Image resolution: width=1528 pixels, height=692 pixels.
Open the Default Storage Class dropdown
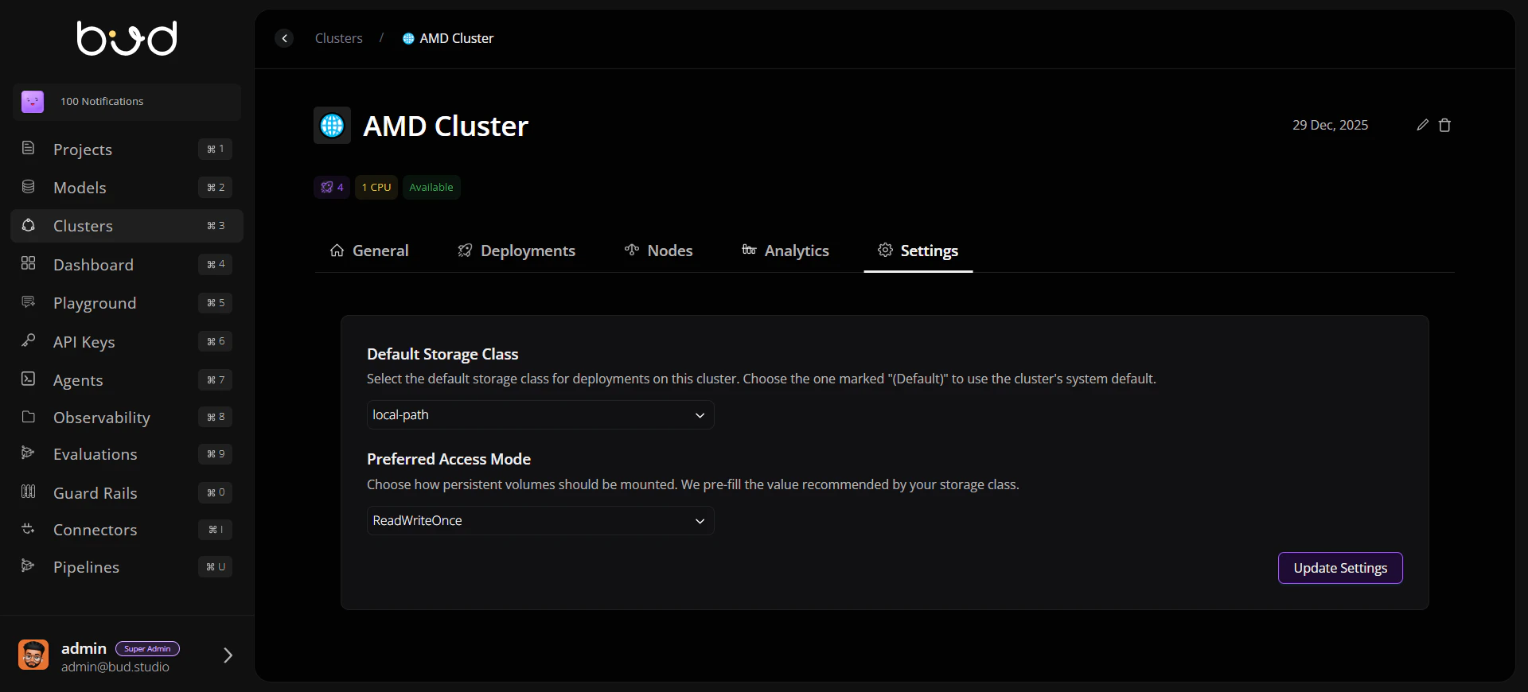(540, 415)
